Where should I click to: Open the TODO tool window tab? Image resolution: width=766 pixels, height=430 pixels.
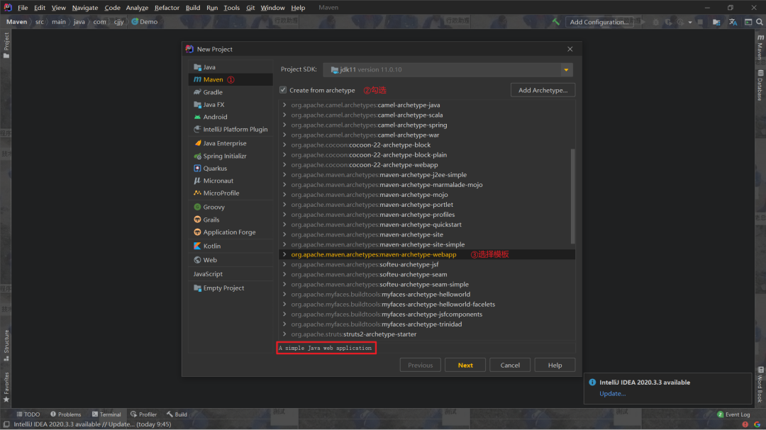(28, 414)
